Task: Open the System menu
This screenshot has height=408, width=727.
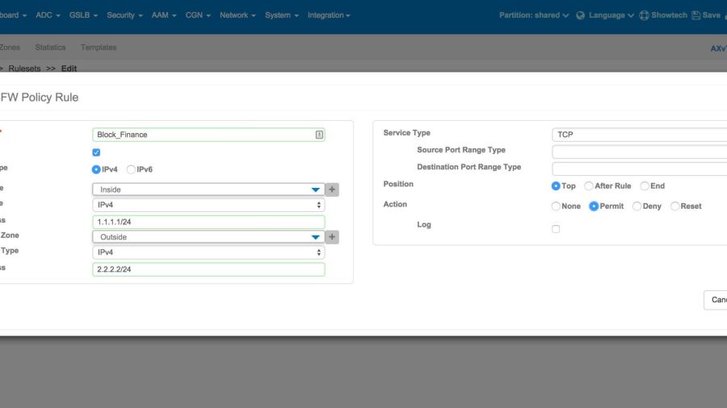Action: click(x=281, y=15)
